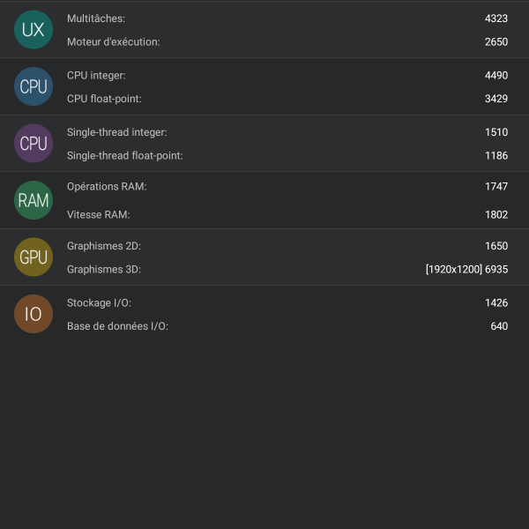The image size is (529, 529).
Task: Click the purple single-thread CPU icon
Action: point(34,143)
